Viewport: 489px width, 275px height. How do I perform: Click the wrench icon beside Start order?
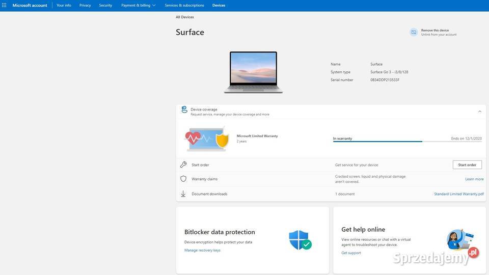click(x=183, y=164)
